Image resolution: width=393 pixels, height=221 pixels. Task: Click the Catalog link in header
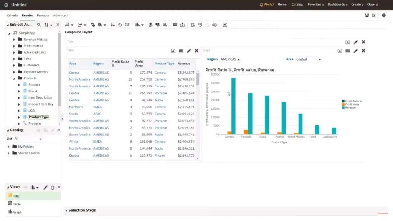coord(297,5)
